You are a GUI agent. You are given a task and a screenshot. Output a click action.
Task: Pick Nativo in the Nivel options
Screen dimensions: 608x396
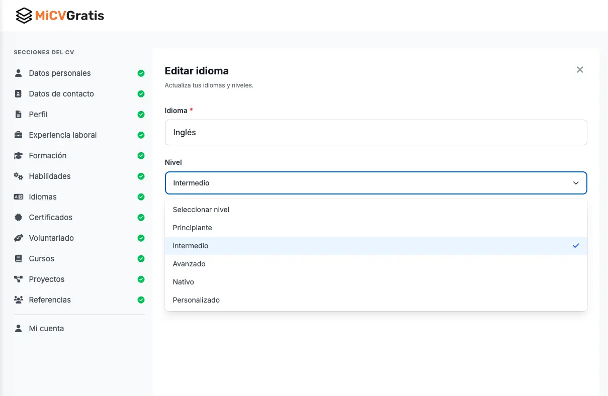tap(184, 282)
